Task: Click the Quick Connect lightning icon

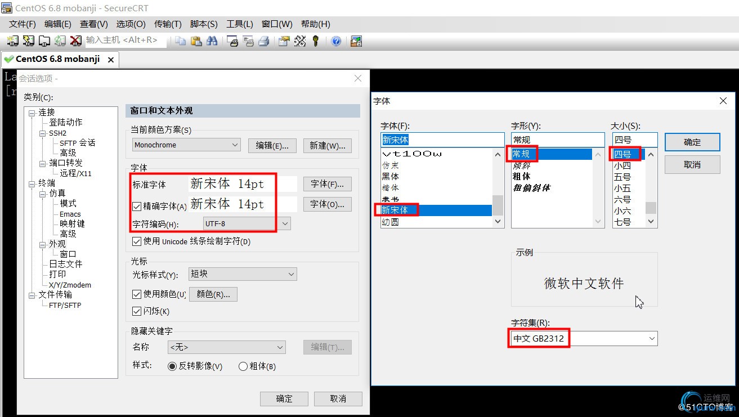Action: pos(28,41)
